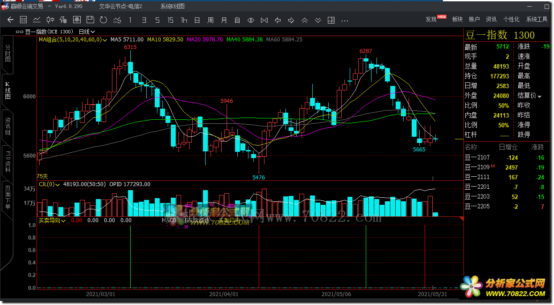This screenshot has height=305, width=554.
Task: Move chart left with hollow left arrow
Action: pos(277,20)
